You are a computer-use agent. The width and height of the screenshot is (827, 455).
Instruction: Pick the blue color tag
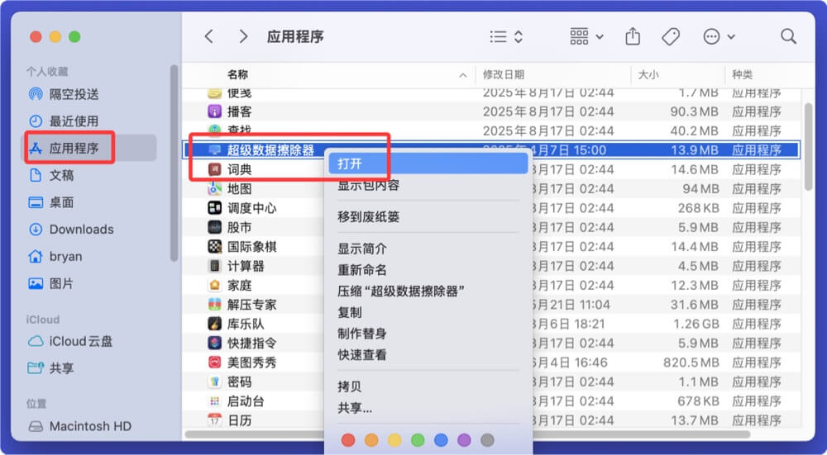(441, 440)
